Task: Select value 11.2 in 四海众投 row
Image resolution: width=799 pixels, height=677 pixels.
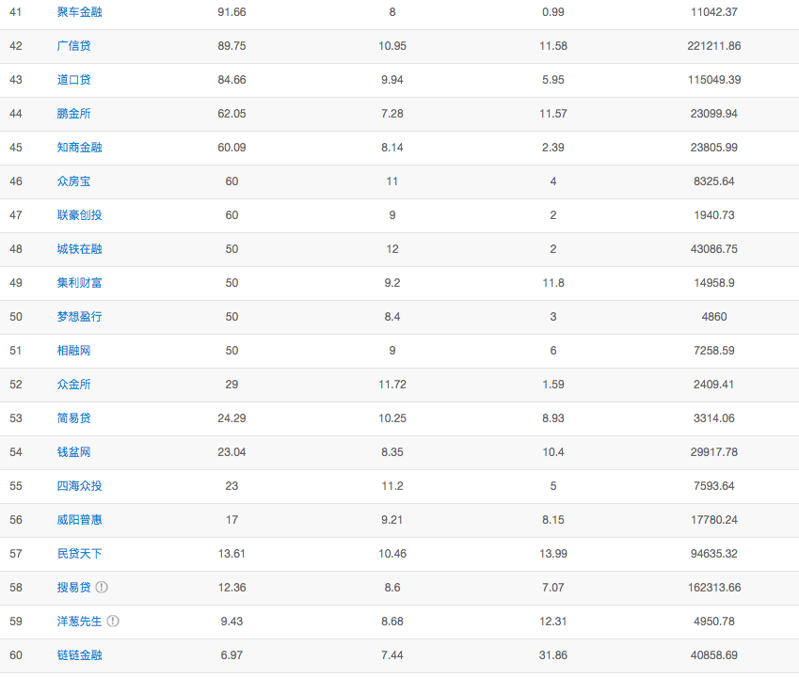Action: click(392, 485)
